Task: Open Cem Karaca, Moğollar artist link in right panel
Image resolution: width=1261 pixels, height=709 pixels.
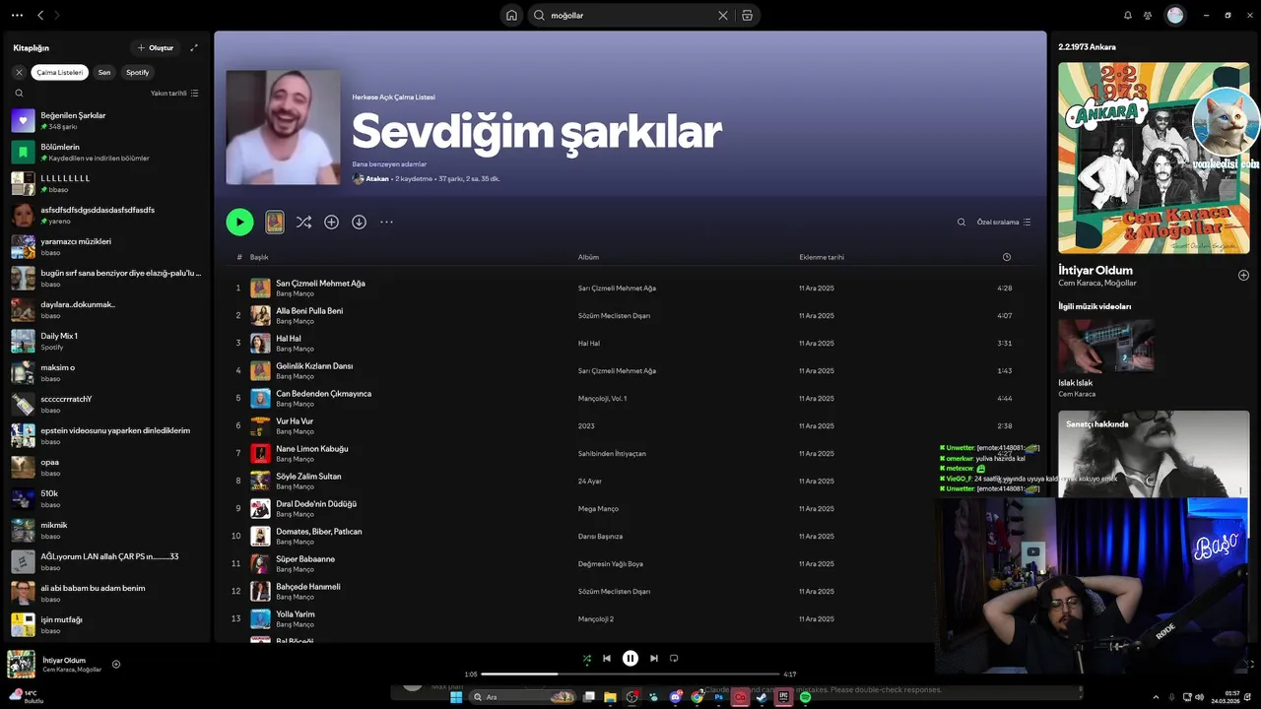Action: 1097,284
